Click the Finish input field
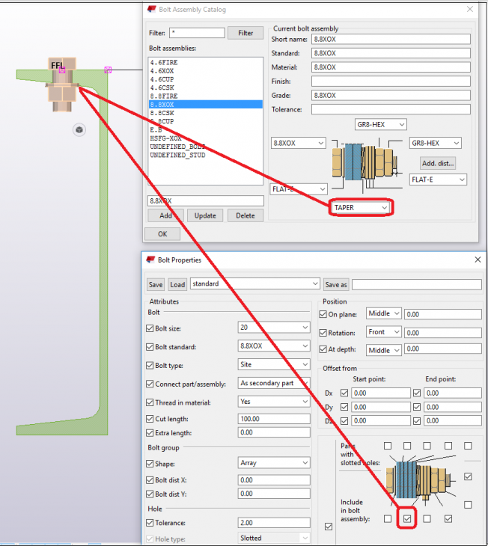The image size is (488, 546). (x=391, y=82)
